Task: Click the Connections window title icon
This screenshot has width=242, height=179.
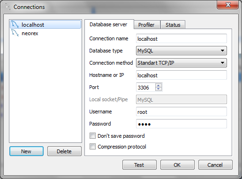Action: coord(8,7)
